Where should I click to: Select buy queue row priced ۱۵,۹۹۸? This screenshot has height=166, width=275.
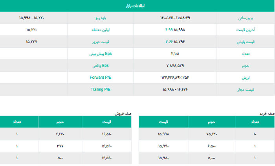tap(207, 134)
